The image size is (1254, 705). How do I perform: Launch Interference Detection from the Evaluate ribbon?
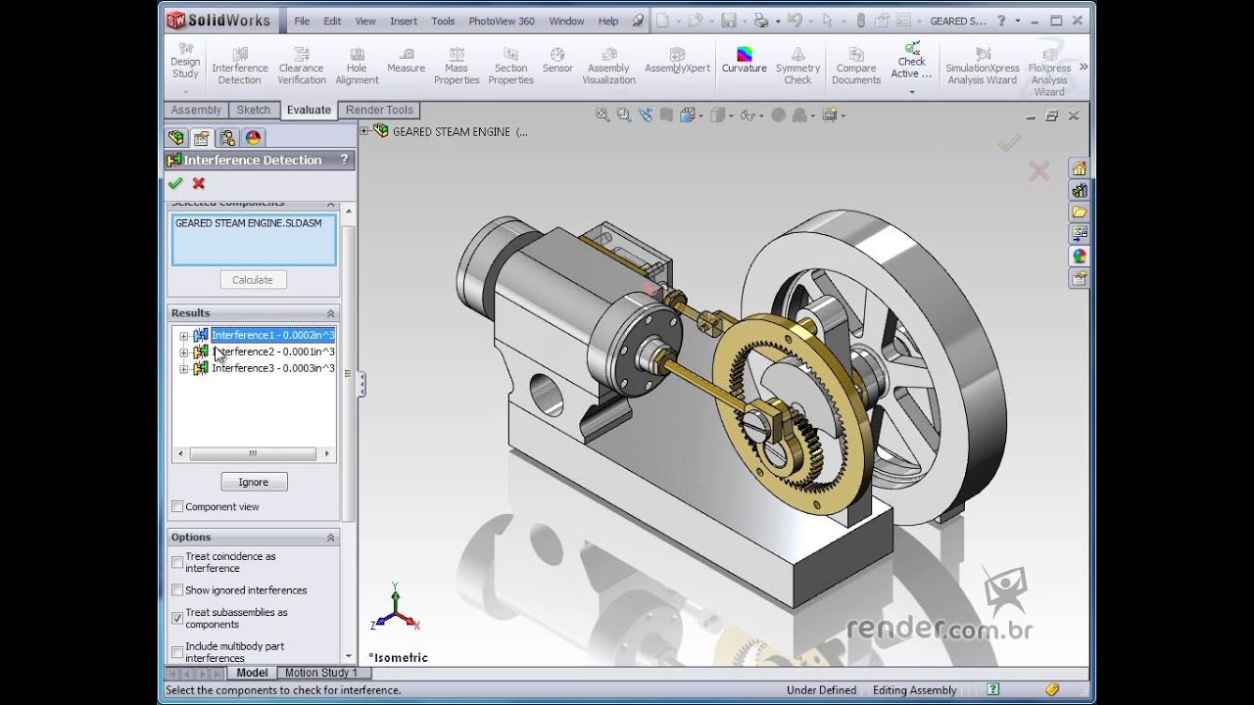(x=240, y=66)
